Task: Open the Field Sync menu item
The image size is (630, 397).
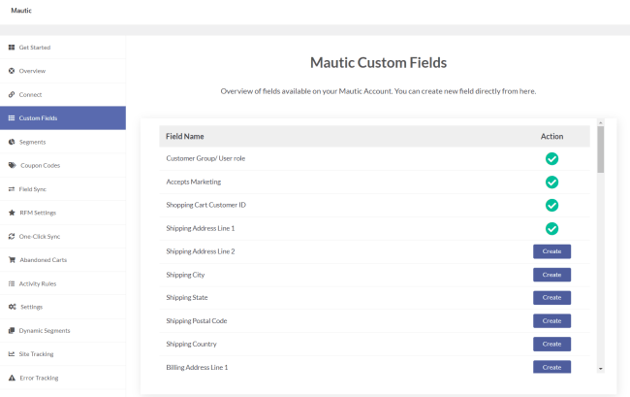Action: pyautogui.click(x=34, y=188)
